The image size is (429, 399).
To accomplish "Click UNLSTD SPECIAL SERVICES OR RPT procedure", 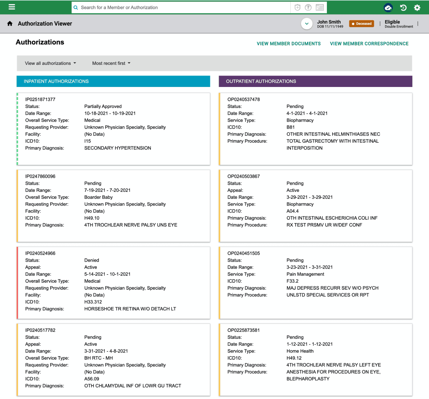I will tap(328, 295).
